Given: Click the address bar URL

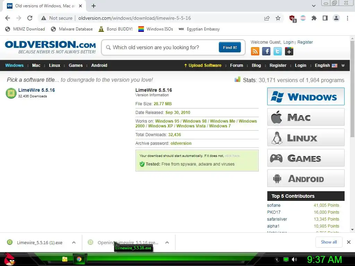Looking at the screenshot, I should tap(135, 18).
